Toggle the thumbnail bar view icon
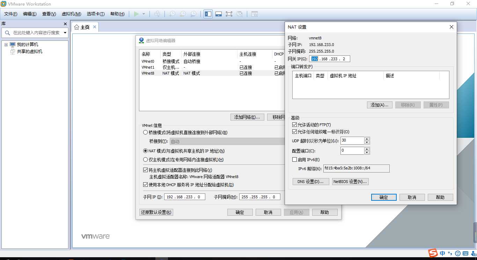 pyautogui.click(x=219, y=14)
